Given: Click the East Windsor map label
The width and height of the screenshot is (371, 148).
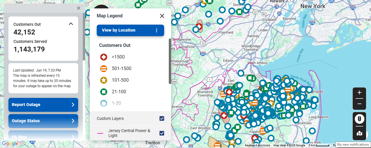Looking at the screenshot, I should (200, 128).
